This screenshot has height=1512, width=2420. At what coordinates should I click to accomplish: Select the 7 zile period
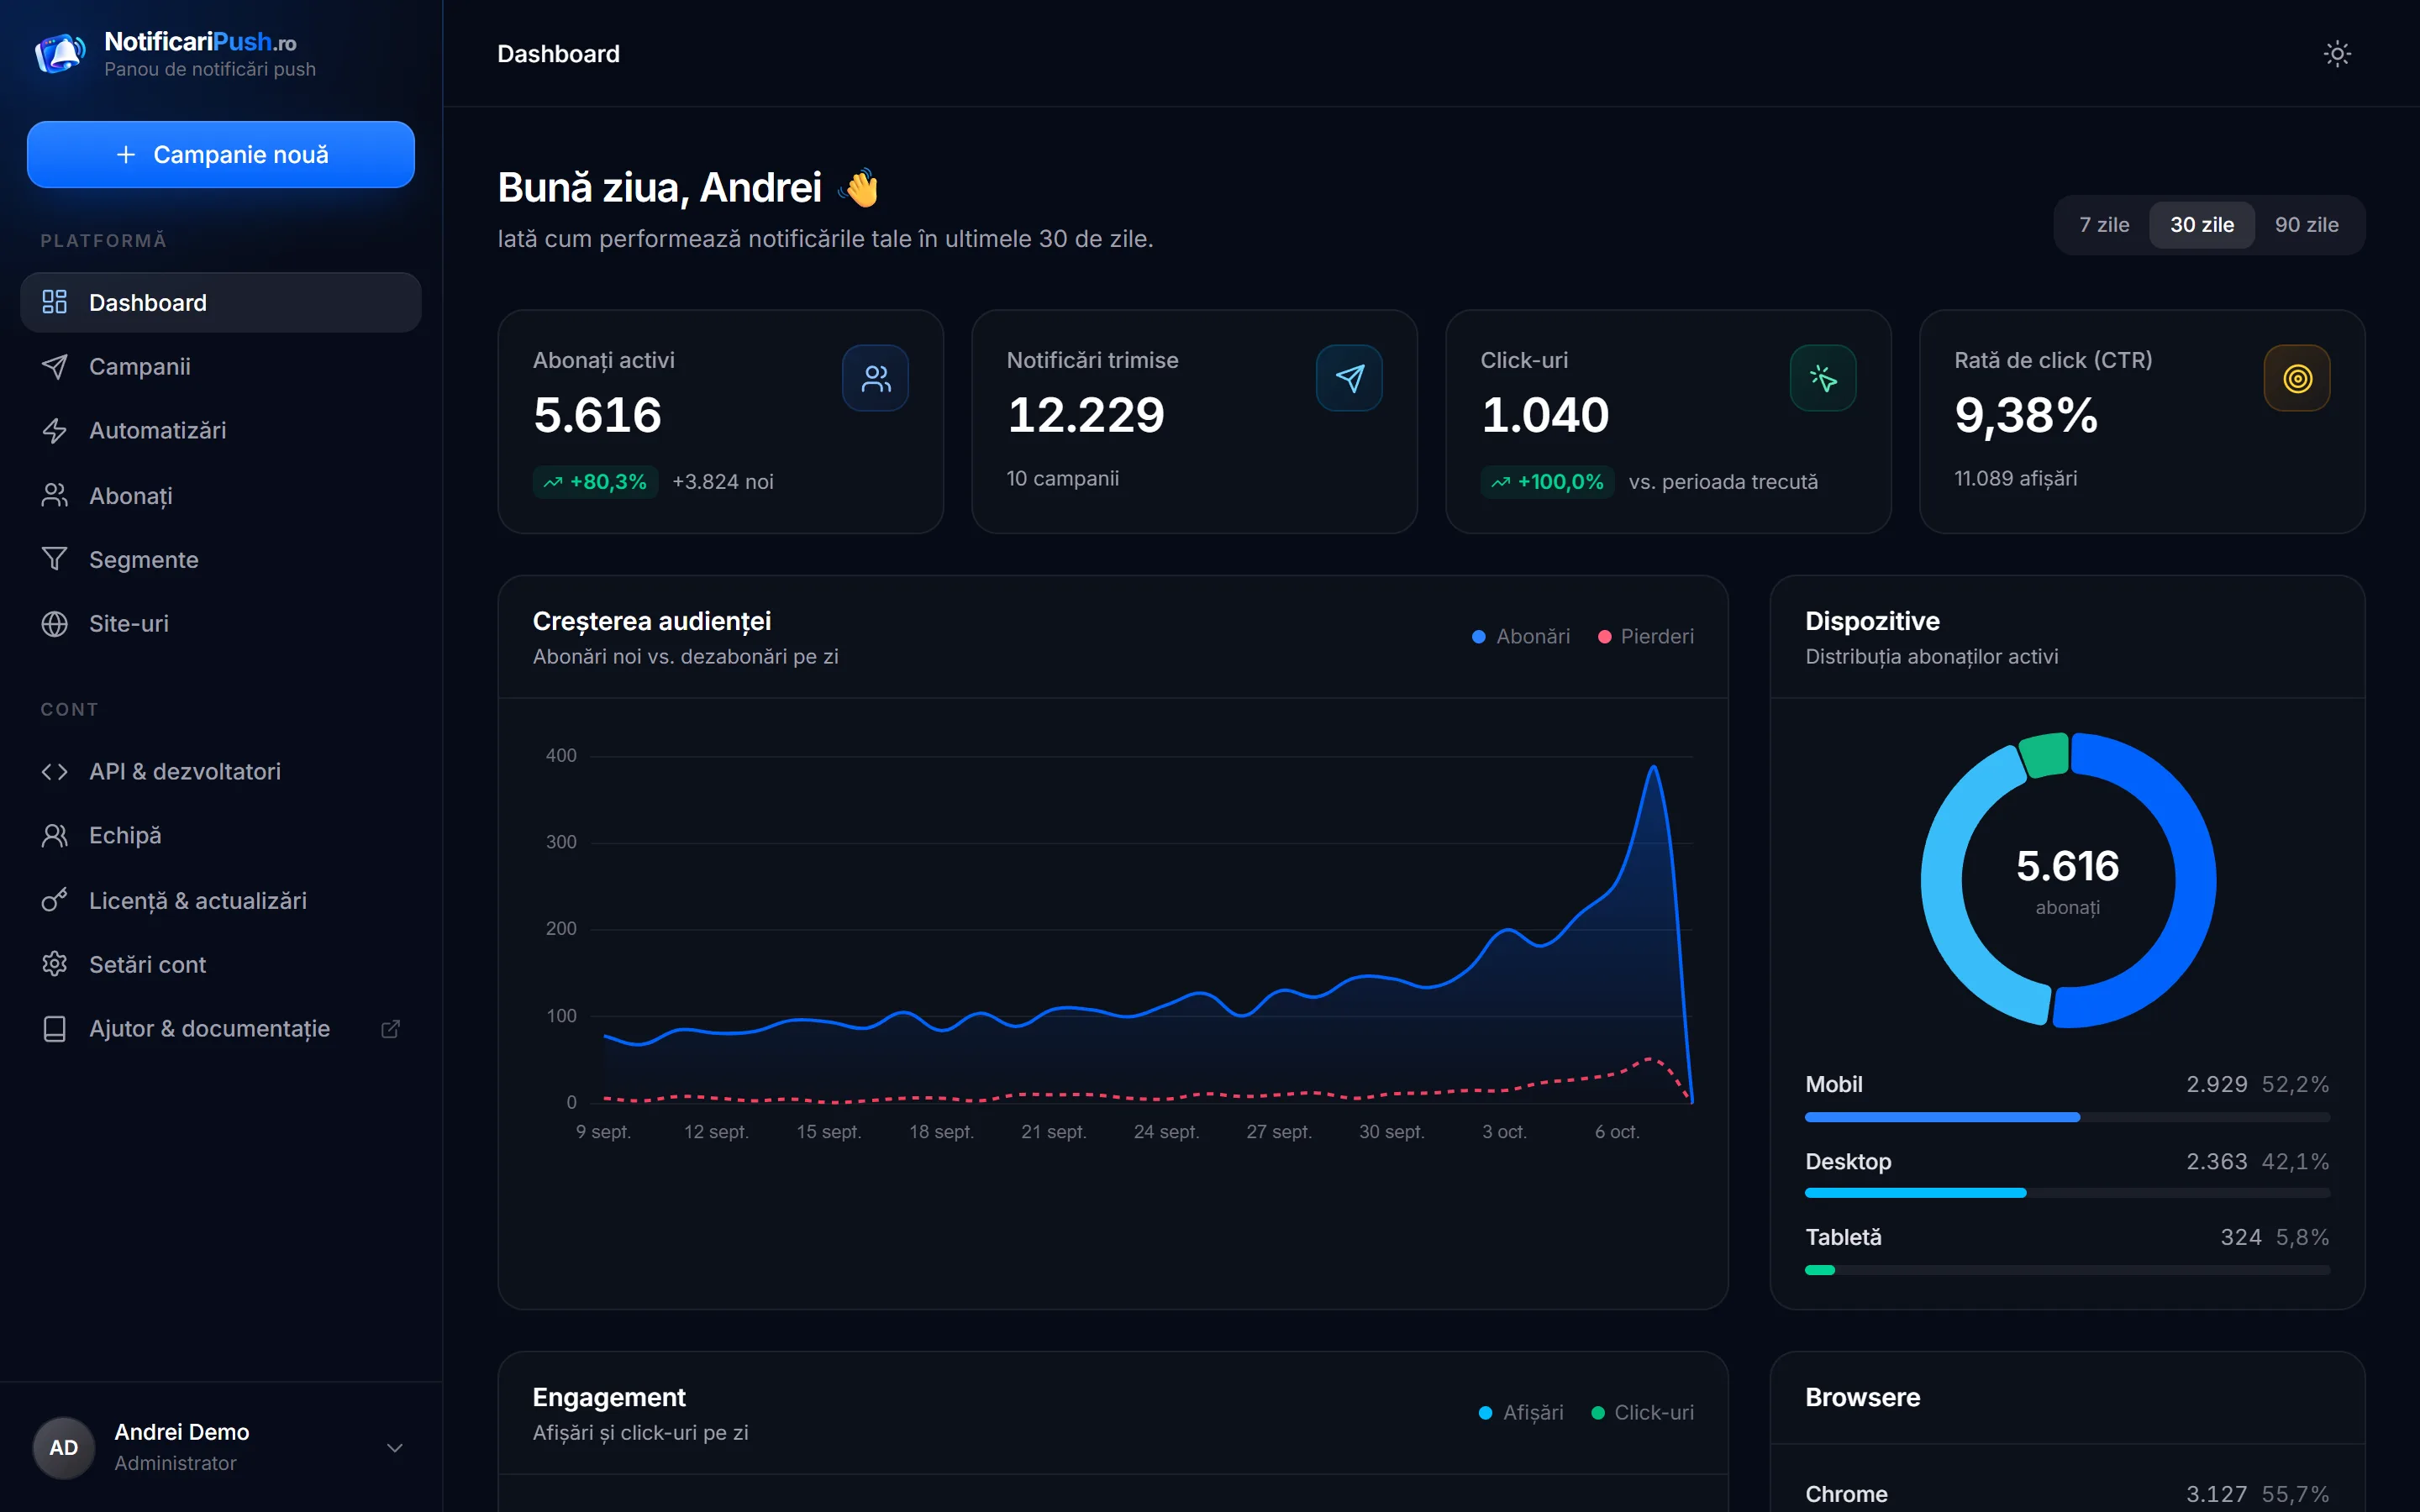point(2104,224)
